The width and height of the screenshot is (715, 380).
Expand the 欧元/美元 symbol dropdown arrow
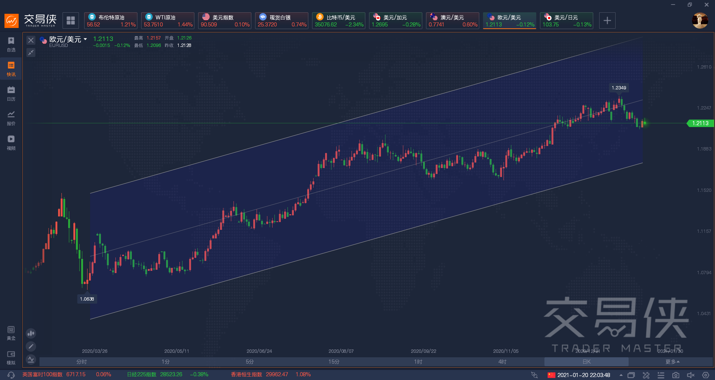click(x=85, y=39)
